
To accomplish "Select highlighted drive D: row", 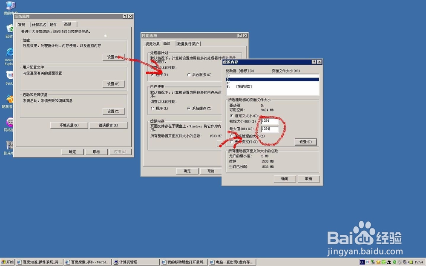I will pos(272,80).
